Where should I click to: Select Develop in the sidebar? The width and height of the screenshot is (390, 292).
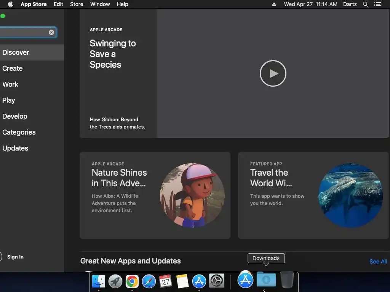[32, 116]
